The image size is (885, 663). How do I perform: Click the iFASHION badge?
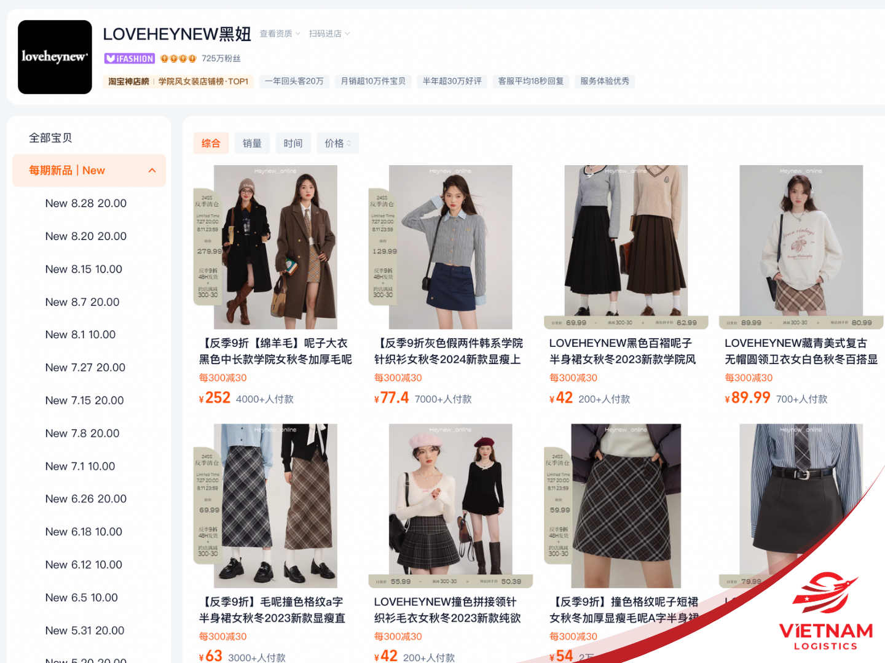[130, 58]
